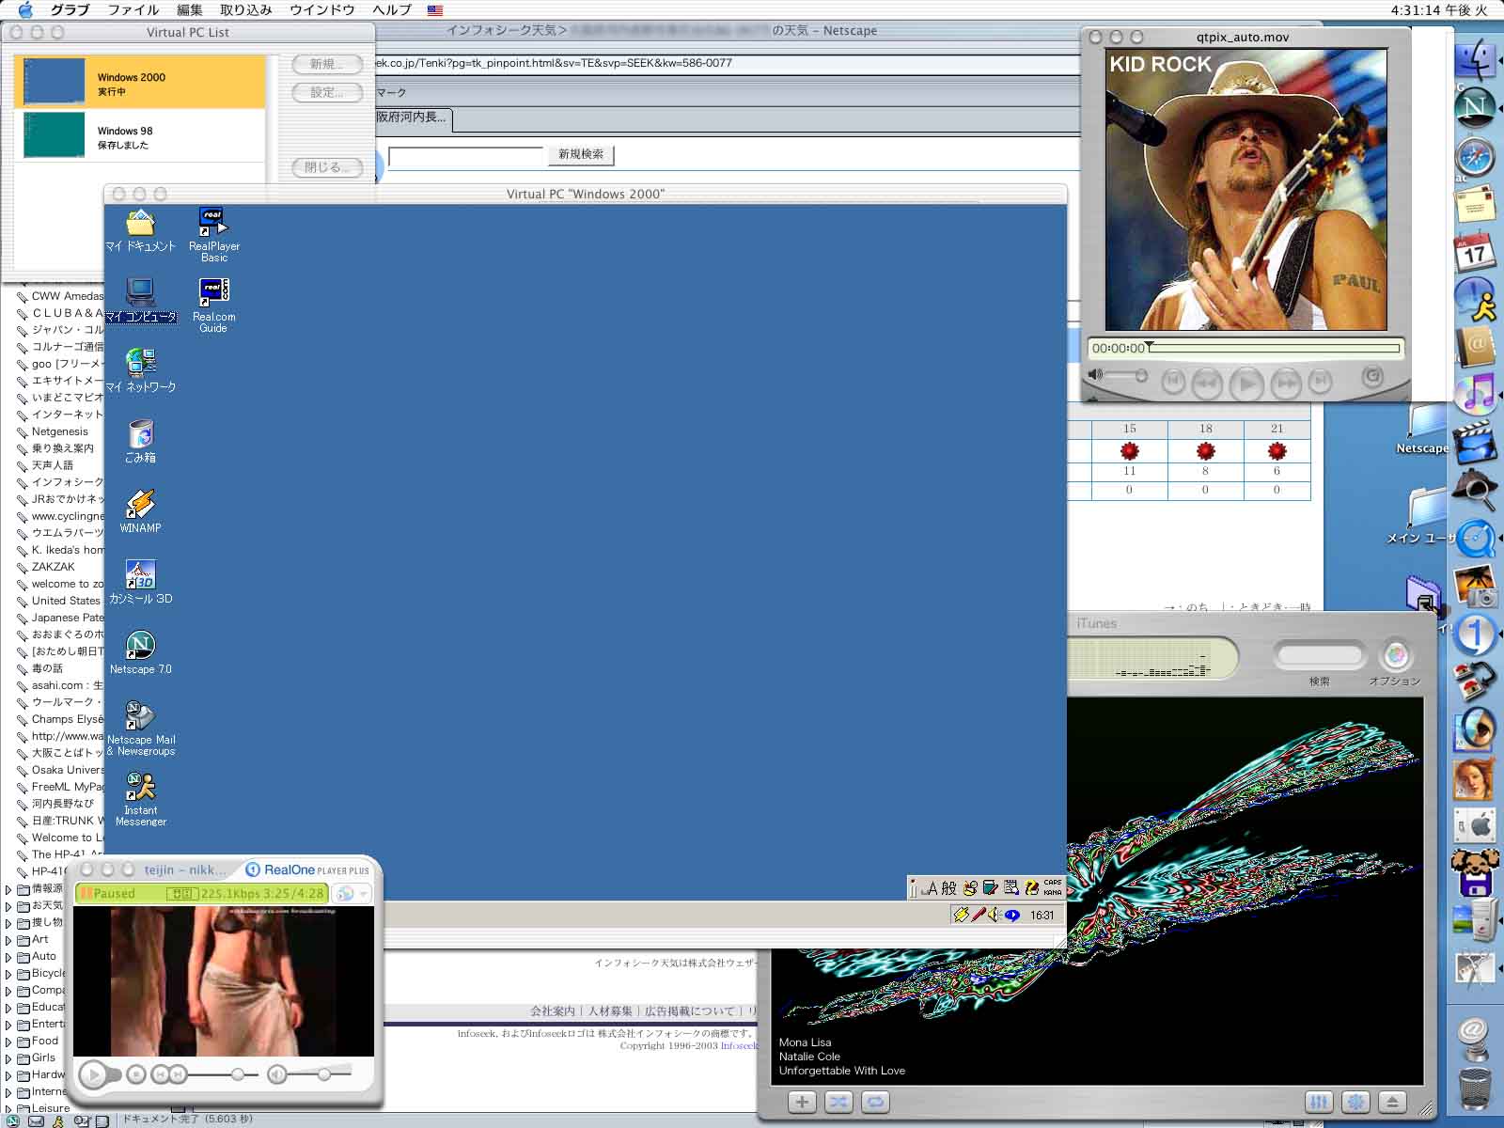Click the 新規 button in Virtual PC List
The width and height of the screenshot is (1504, 1128).
[x=327, y=64]
